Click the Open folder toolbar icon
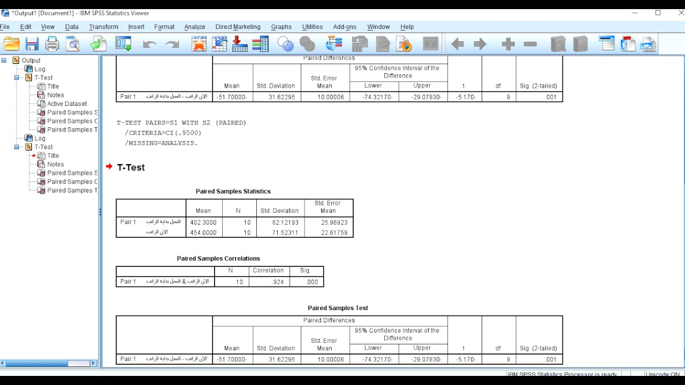685x385 pixels. pyautogui.click(x=11, y=44)
